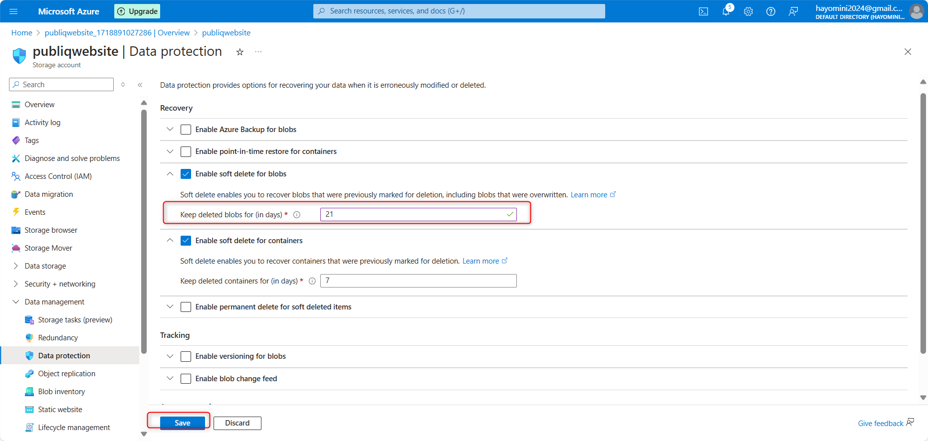This screenshot has width=928, height=441.
Task: Click the Static website icon
Action: 29,410
